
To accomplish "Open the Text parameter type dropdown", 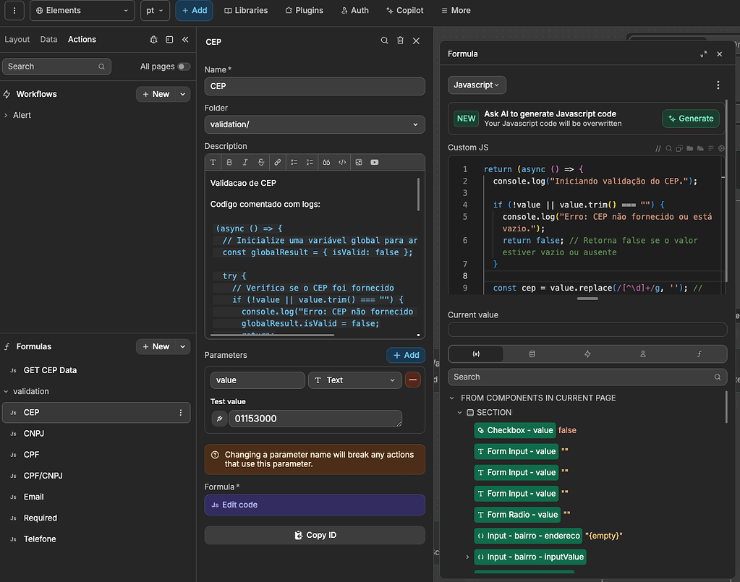I will pos(354,380).
